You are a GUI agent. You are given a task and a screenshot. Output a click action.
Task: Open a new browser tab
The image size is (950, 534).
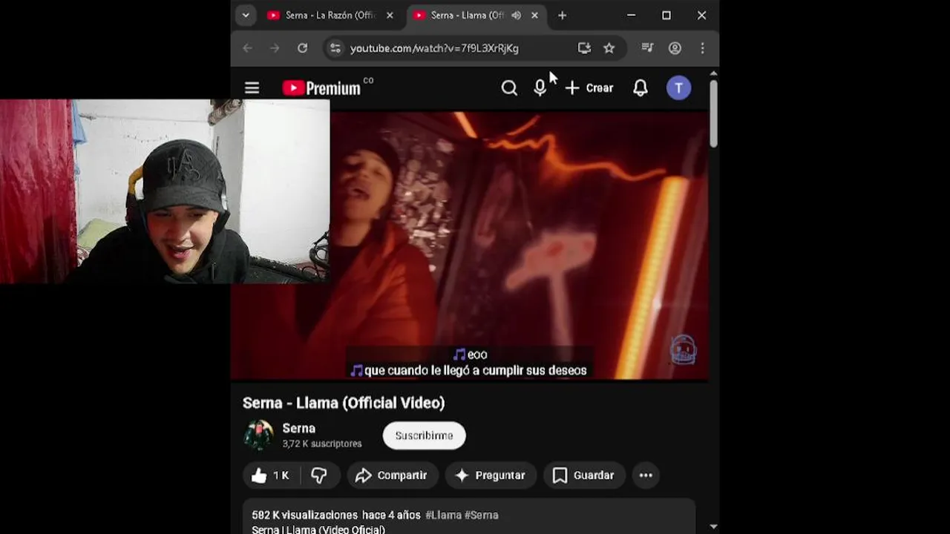pos(562,15)
